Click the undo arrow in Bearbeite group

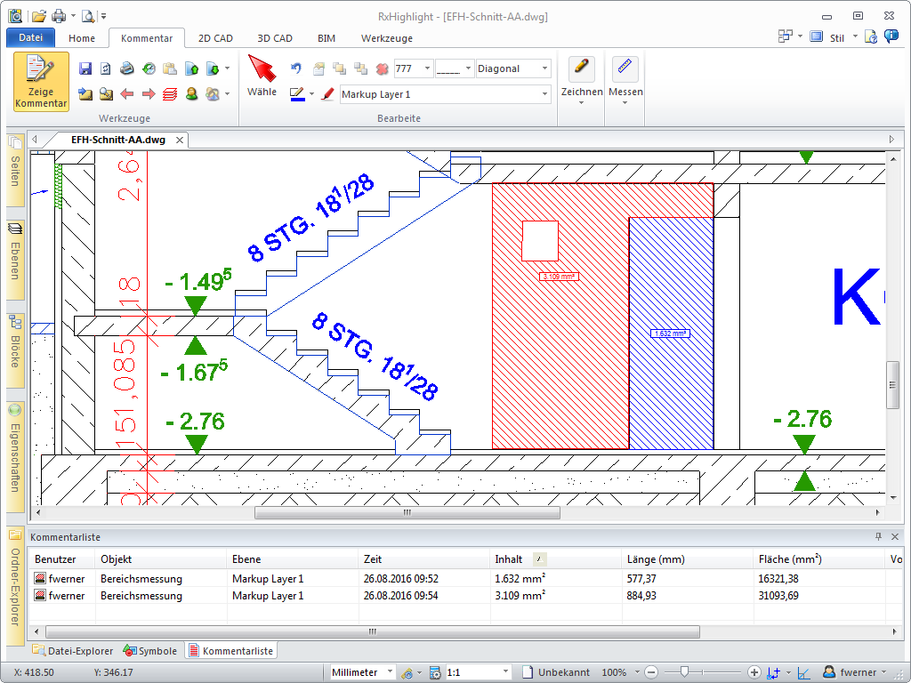click(296, 68)
